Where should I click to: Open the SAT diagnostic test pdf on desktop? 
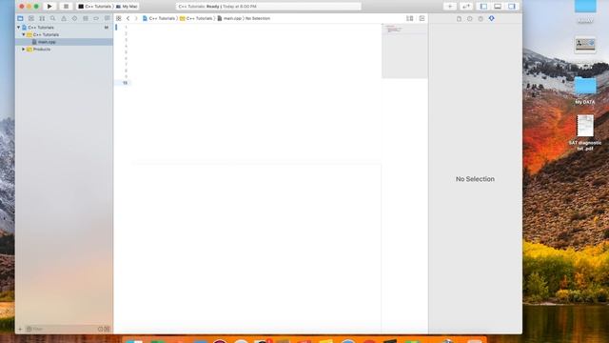tap(585, 132)
